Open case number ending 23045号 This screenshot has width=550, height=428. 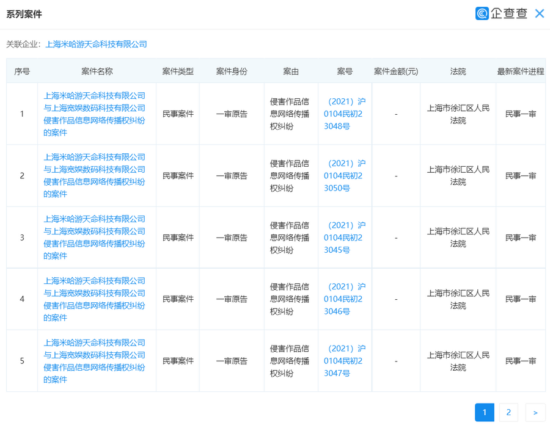coord(345,237)
